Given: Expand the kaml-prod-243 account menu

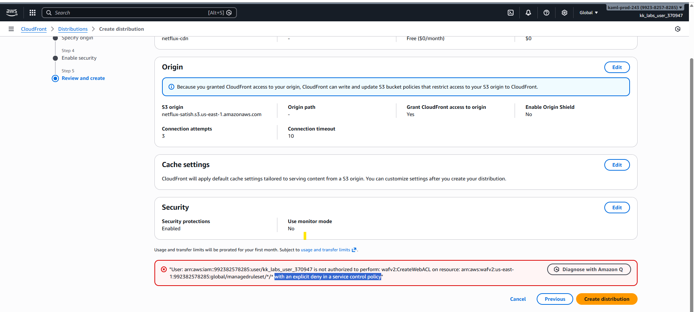Looking at the screenshot, I should pos(644,7).
